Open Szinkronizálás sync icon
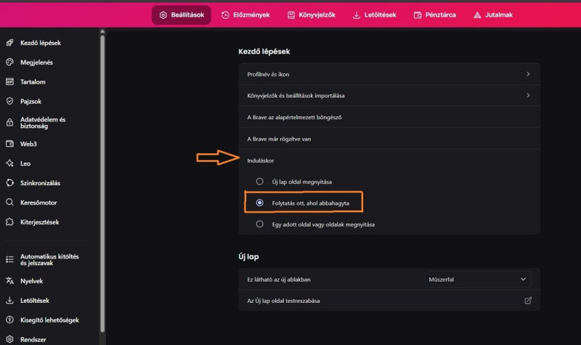The height and width of the screenshot is (345, 581). click(10, 183)
